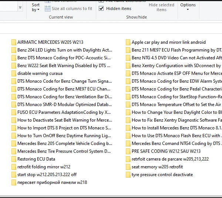The height and width of the screenshot is (198, 222).
Task: Select 'retrofit folding mirror w212' name
Action: pos(44,167)
